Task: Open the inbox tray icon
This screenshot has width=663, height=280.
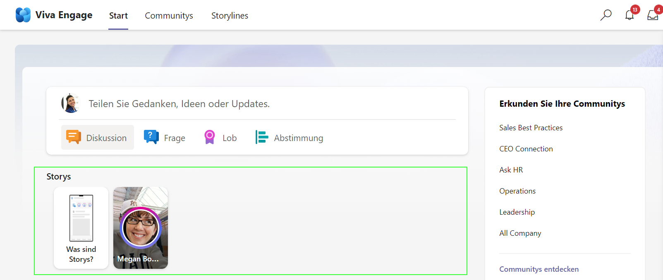Action: [x=653, y=15]
